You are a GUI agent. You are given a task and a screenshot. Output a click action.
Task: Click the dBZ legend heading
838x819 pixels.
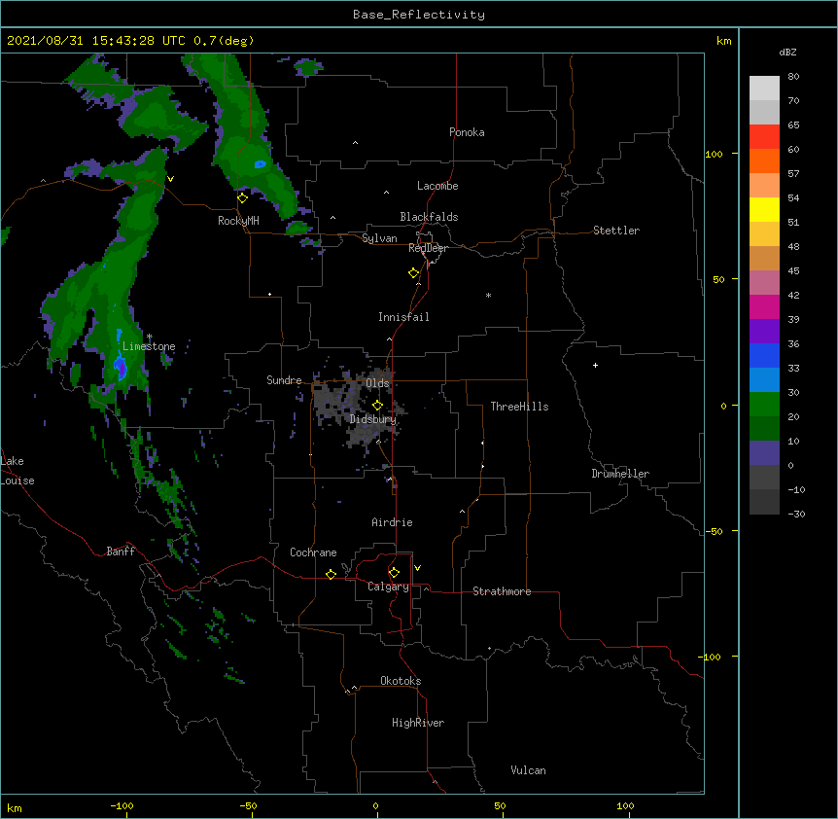(787, 52)
